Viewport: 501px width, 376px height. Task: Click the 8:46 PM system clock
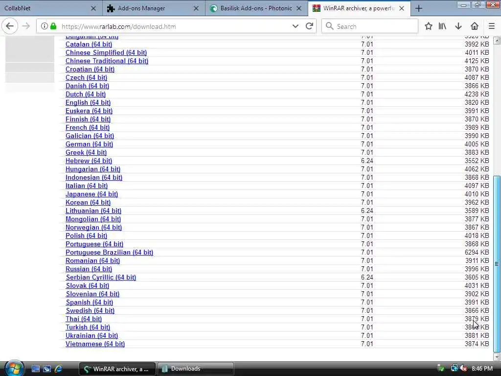482,369
